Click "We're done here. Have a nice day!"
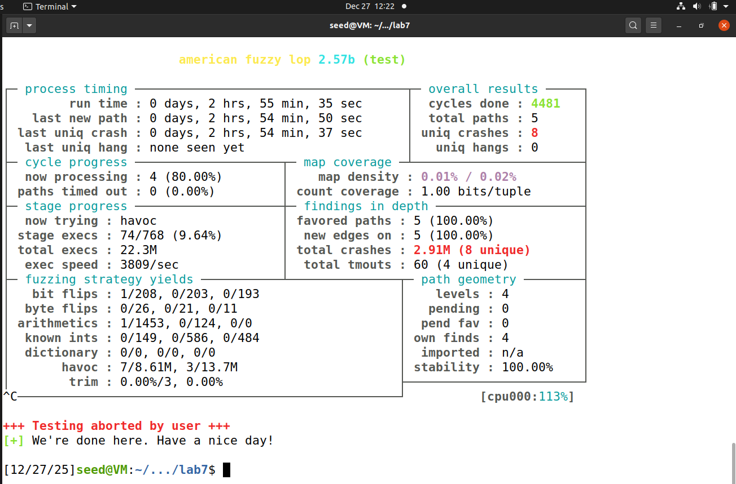The height and width of the screenshot is (484, 736). 153,441
